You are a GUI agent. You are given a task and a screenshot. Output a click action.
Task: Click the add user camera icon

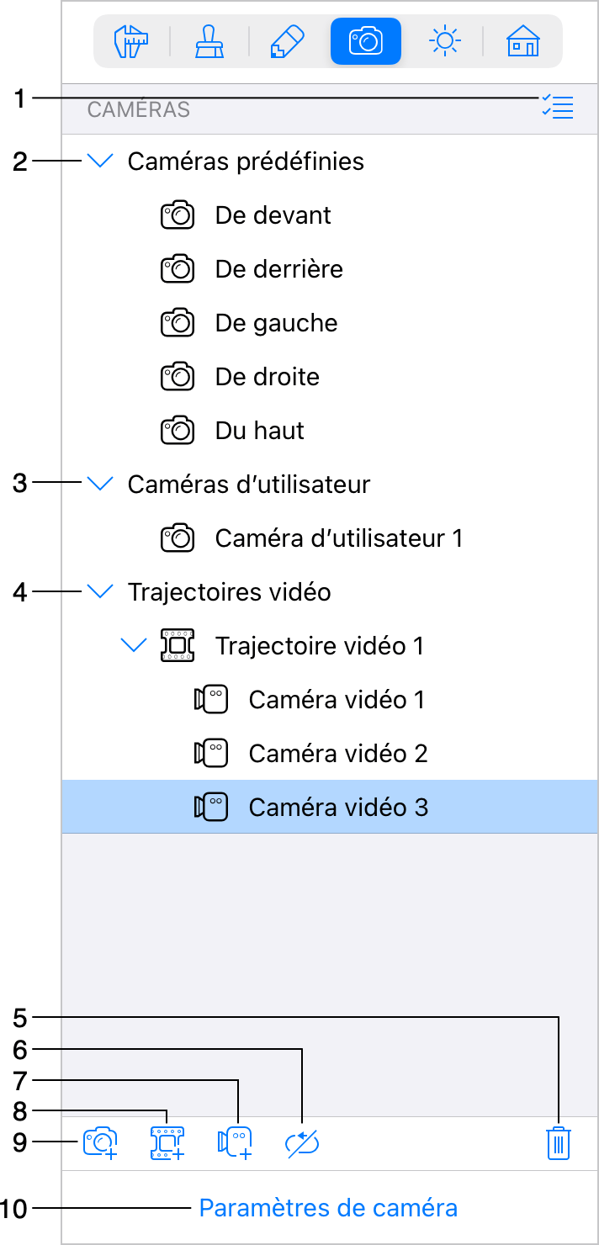(100, 1144)
